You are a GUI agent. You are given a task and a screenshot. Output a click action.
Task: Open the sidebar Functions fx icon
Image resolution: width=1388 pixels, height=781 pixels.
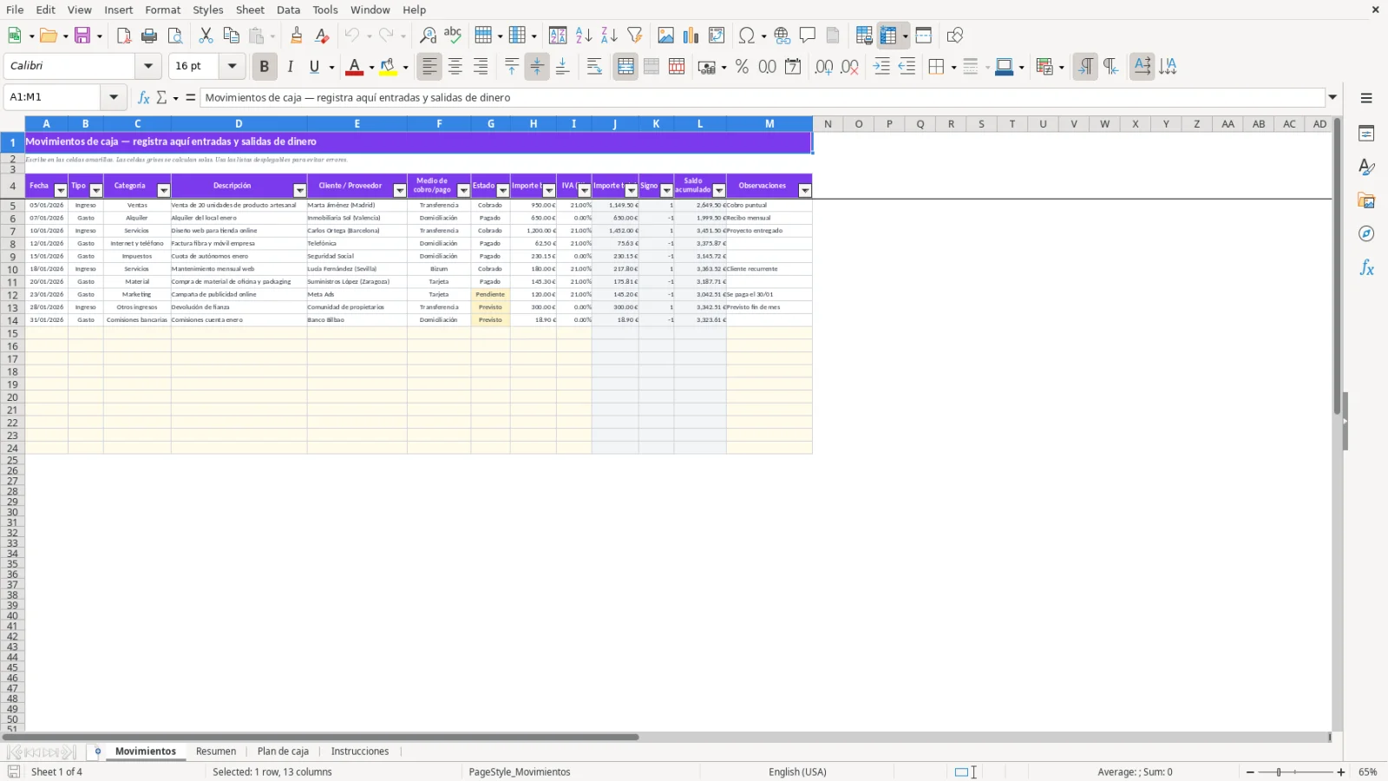click(1366, 268)
